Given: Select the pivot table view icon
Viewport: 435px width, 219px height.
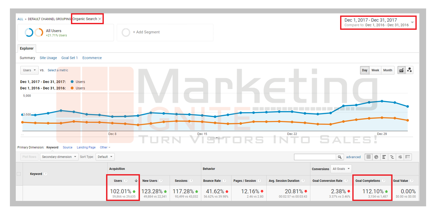Looking at the screenshot, I should coord(408,157).
